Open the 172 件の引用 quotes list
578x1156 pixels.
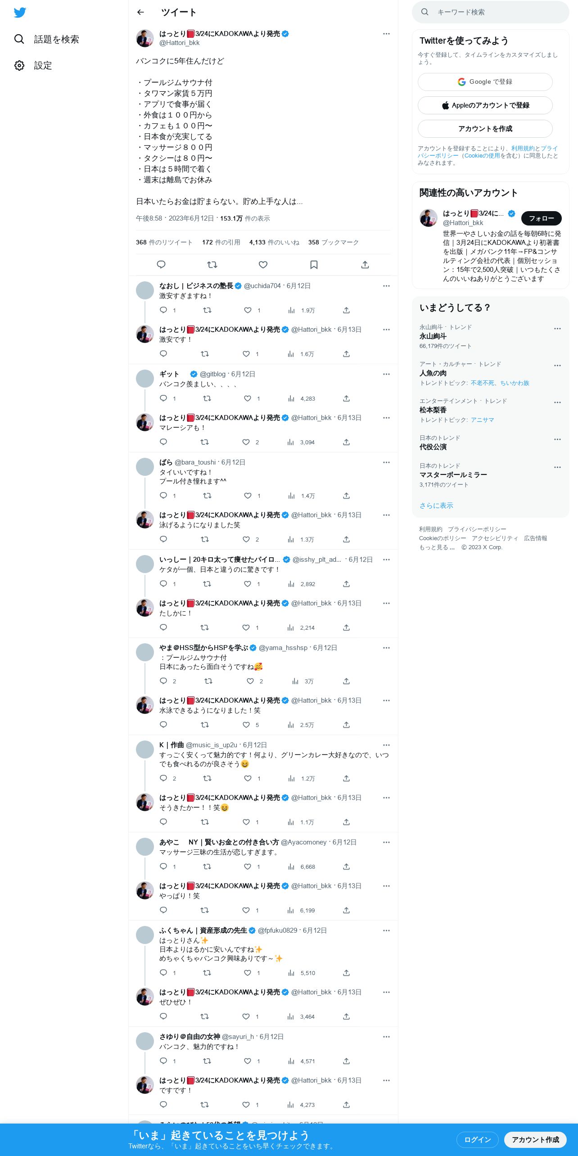click(221, 242)
